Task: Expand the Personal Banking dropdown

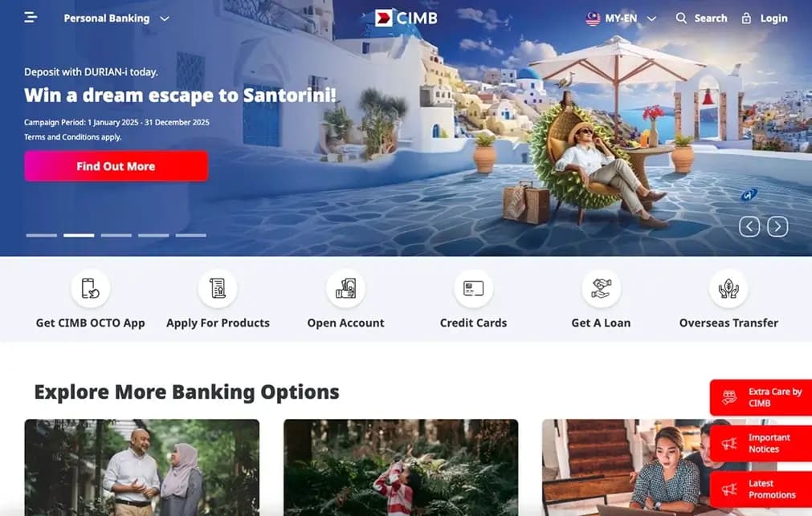Action: 116,18
